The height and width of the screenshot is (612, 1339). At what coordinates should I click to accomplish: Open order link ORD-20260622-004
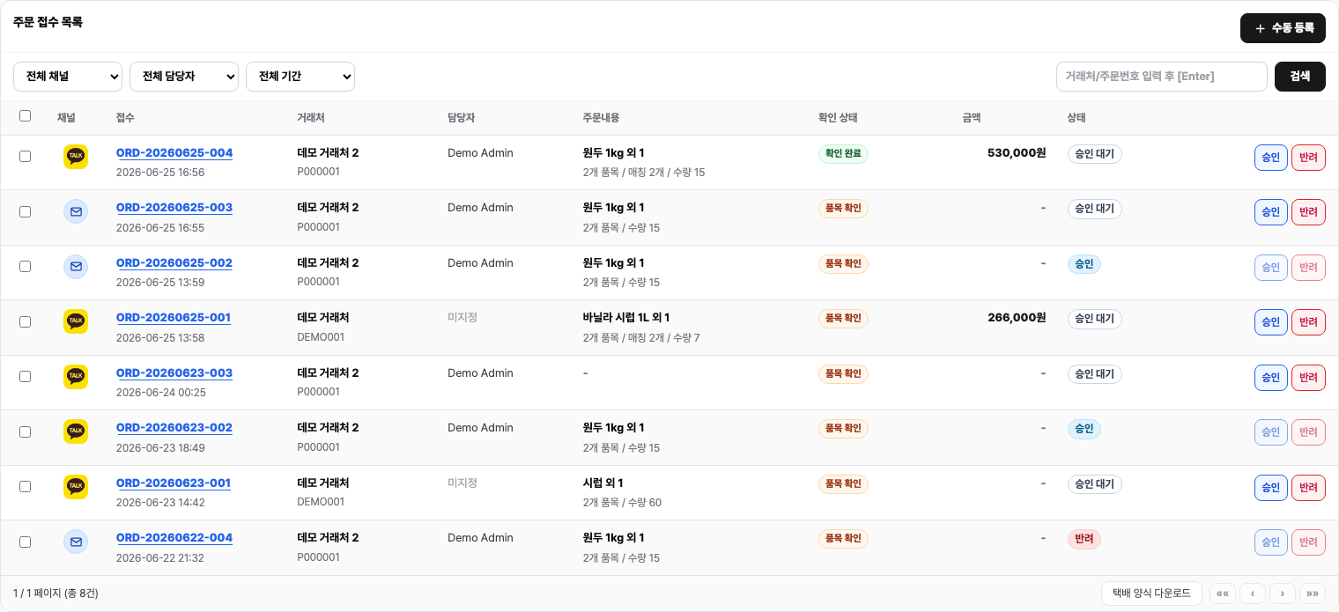click(x=174, y=538)
